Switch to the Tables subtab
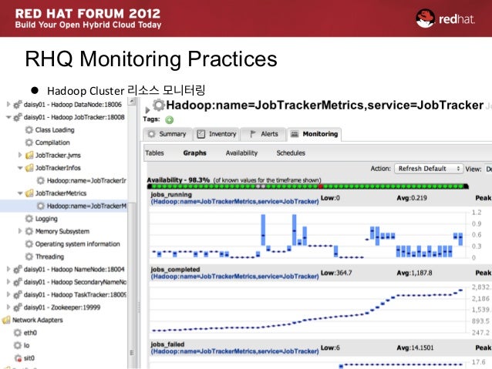Image resolution: width=492 pixels, height=369 pixels. pyautogui.click(x=154, y=153)
